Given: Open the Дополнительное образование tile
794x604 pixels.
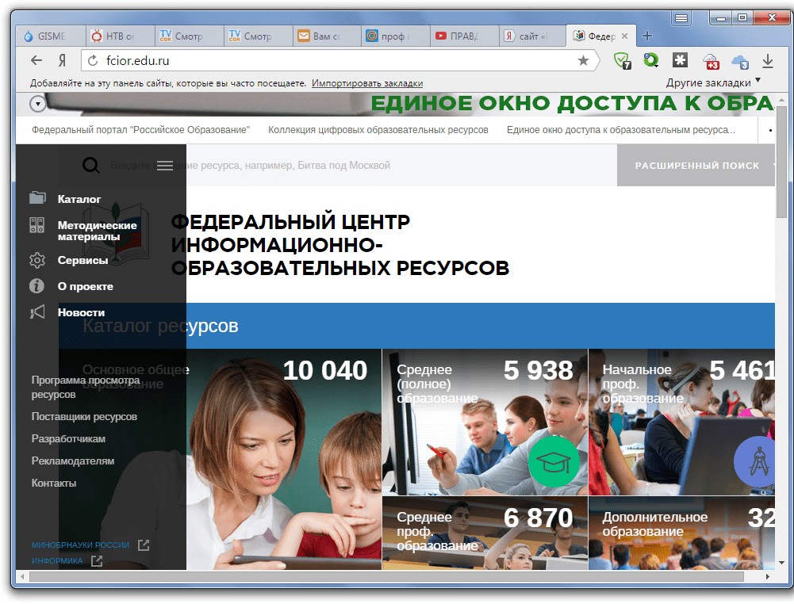Looking at the screenshot, I should 681,533.
